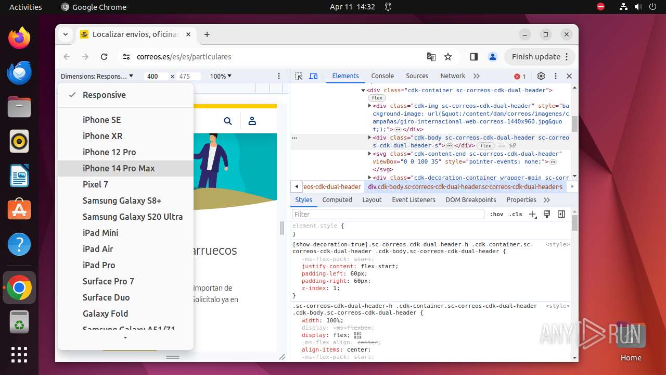Toggle the device toolbar icon

click(313, 76)
